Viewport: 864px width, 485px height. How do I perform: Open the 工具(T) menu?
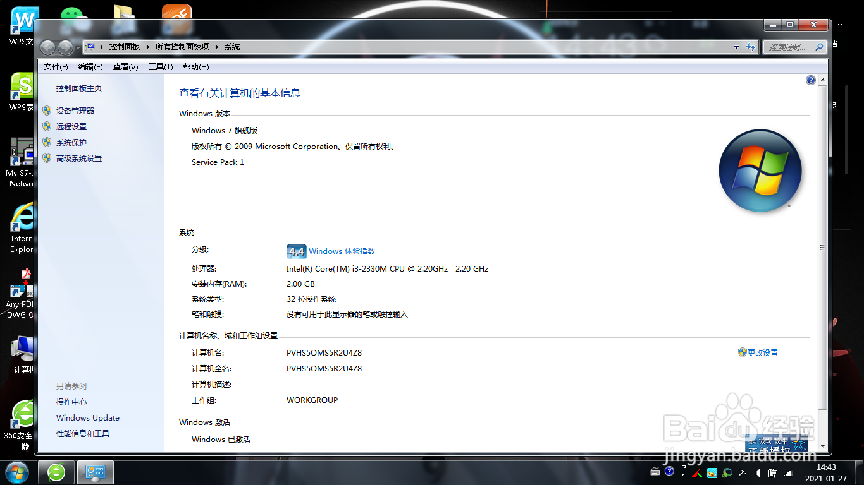coord(161,66)
